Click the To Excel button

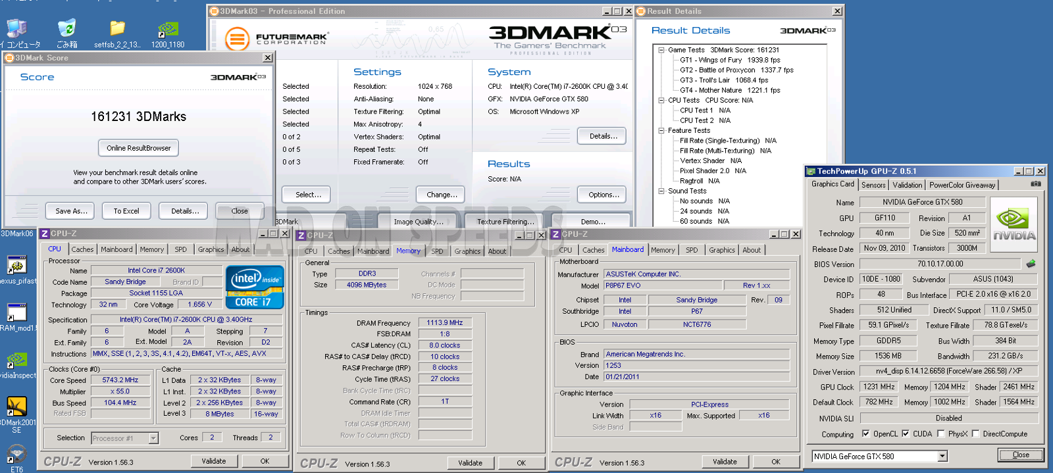click(x=126, y=211)
